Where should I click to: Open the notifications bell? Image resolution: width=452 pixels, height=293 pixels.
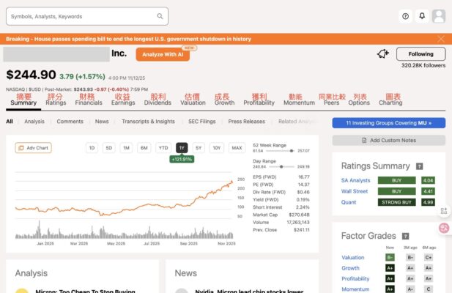(x=422, y=16)
